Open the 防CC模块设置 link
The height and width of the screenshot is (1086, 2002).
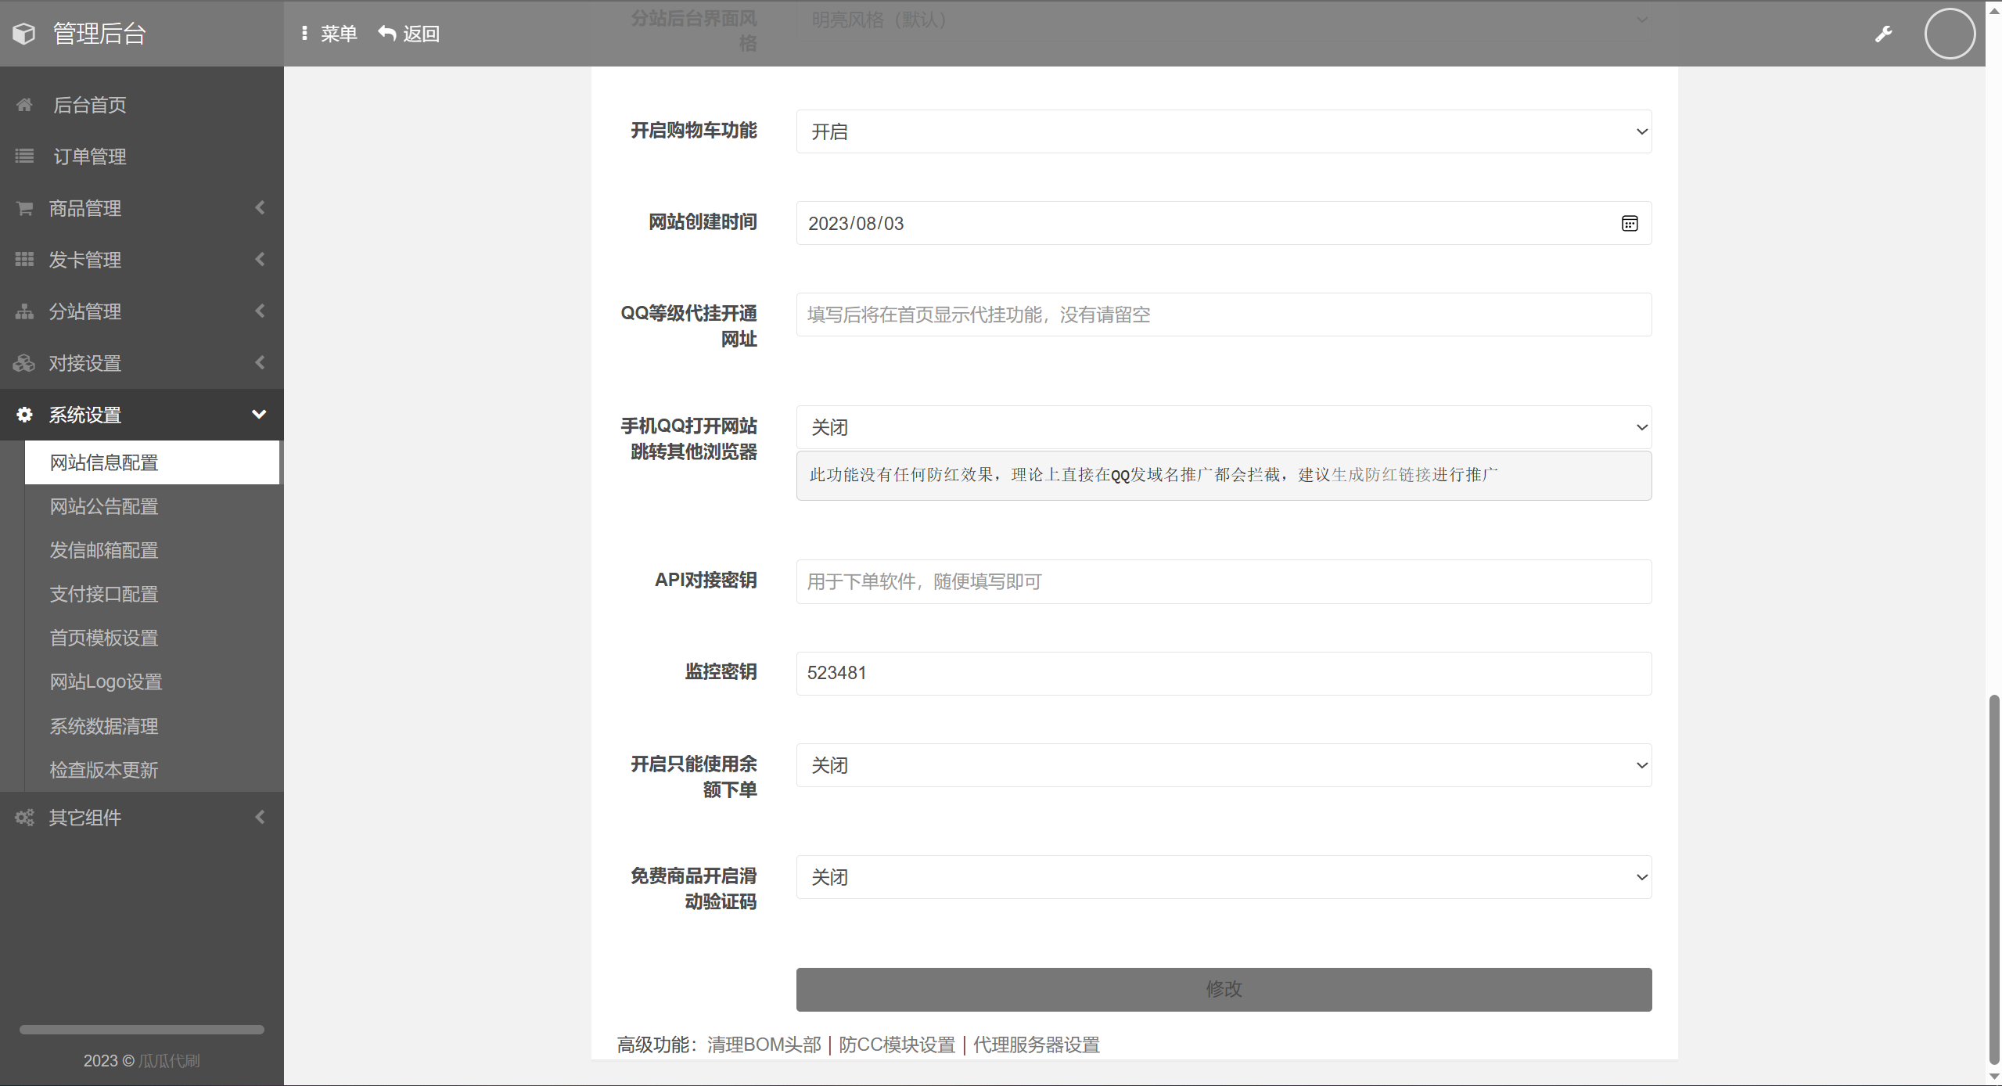tap(897, 1045)
